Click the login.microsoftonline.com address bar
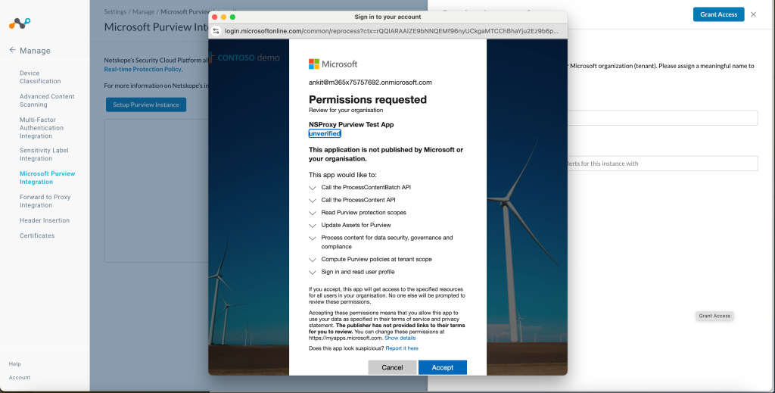 (x=391, y=30)
